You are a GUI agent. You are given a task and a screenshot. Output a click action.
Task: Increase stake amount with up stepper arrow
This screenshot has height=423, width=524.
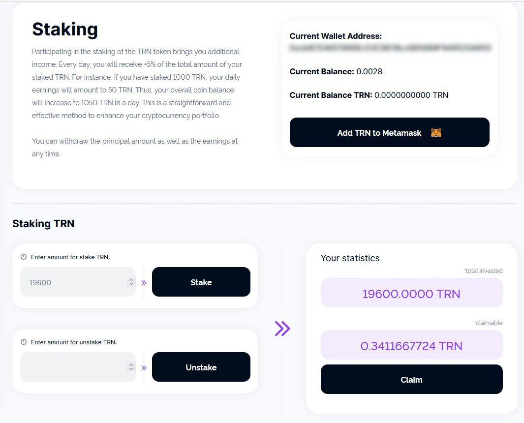(131, 280)
